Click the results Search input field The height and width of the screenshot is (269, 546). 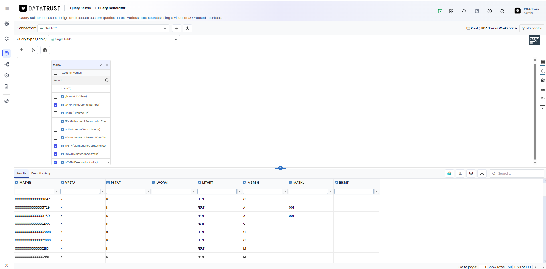[517, 173]
